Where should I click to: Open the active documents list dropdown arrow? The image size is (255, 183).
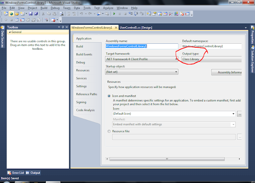[x=246, y=28]
